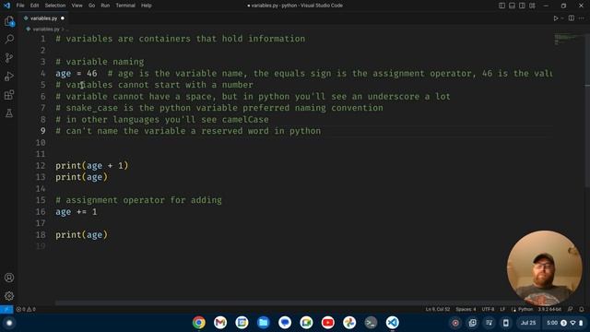Click the '# variable naming' comment

coord(100,62)
